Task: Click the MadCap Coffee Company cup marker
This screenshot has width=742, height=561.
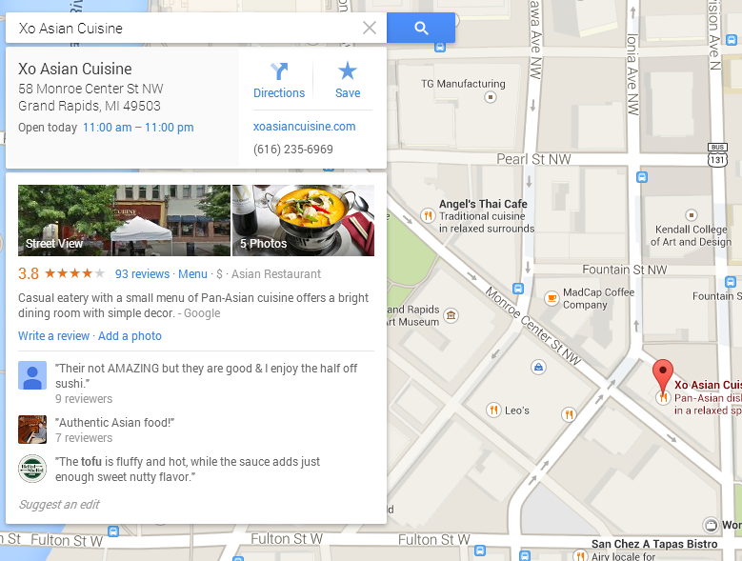Action: coord(551,298)
